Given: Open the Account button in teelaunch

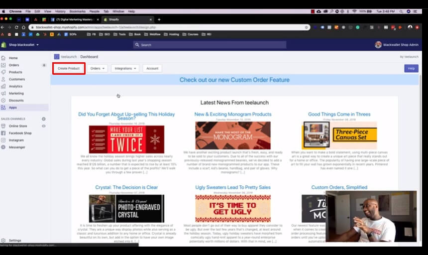Looking at the screenshot, I should click(152, 68).
